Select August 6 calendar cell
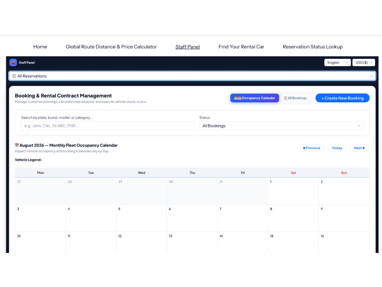382x287 pixels. (x=192, y=218)
